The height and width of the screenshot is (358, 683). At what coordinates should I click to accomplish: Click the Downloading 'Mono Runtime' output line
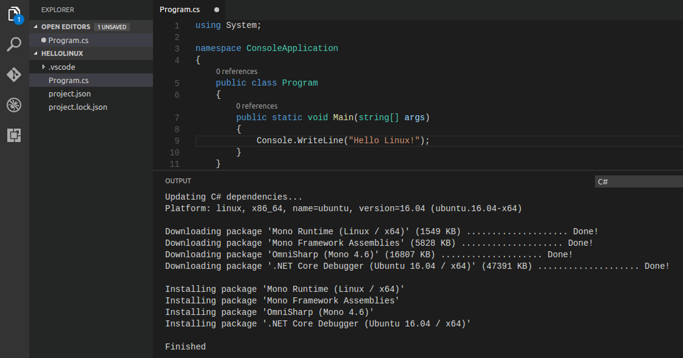coord(382,232)
